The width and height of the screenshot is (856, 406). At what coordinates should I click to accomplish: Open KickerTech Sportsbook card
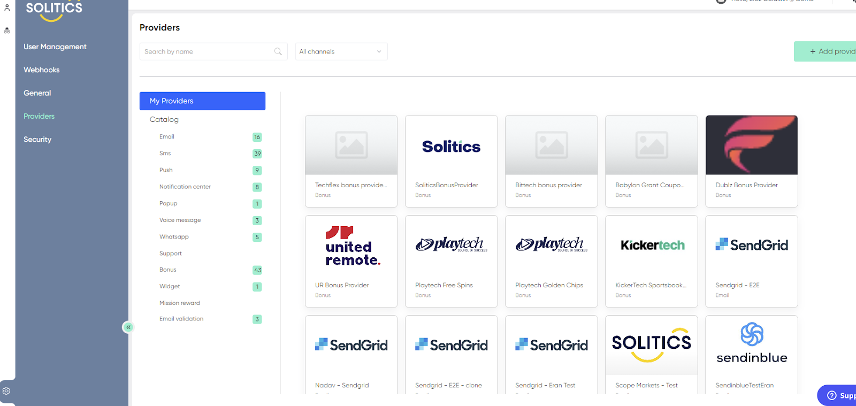[651, 261]
